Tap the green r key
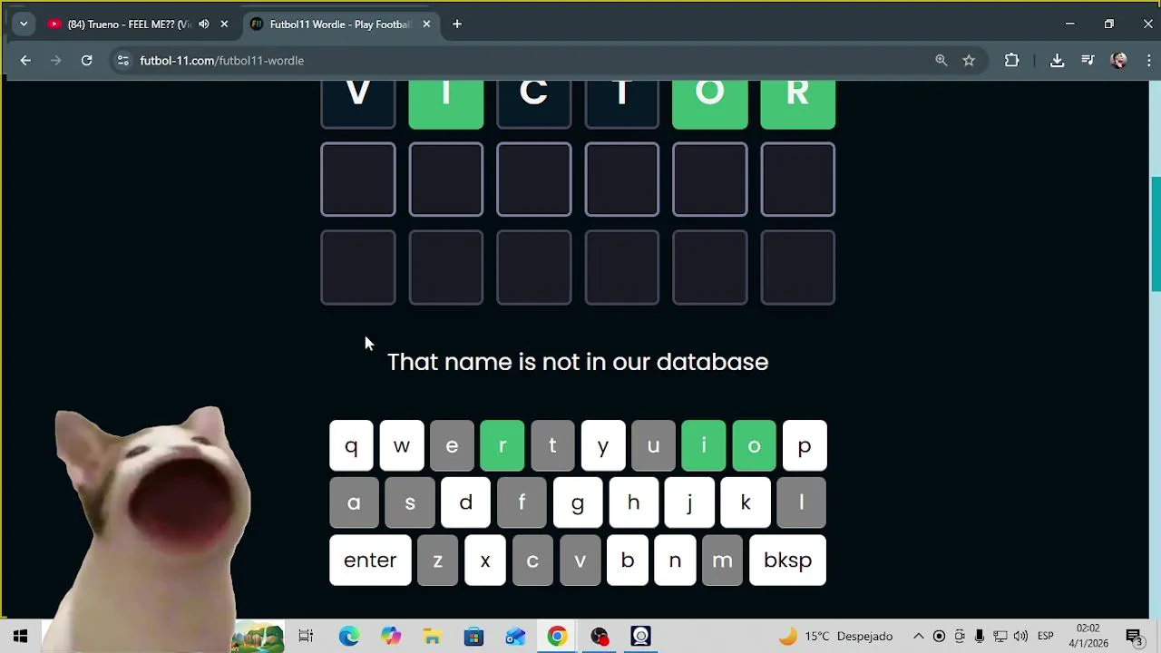This screenshot has width=1161, height=653. [x=502, y=446]
